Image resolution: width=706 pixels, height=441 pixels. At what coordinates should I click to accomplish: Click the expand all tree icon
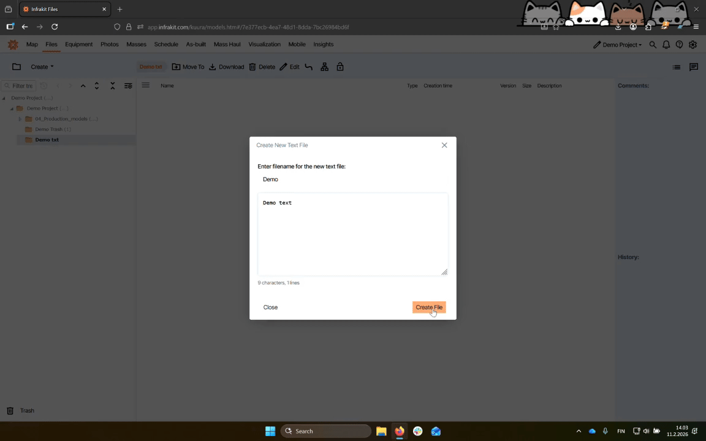click(97, 86)
